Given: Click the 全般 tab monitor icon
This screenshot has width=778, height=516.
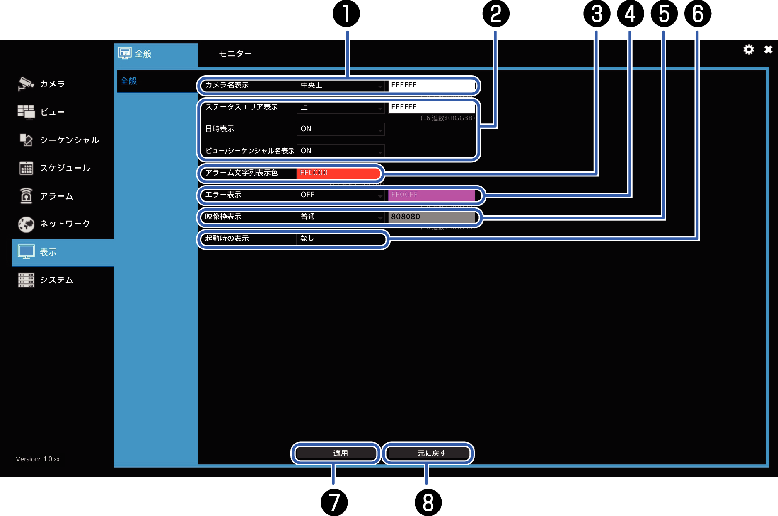Looking at the screenshot, I should [x=125, y=53].
